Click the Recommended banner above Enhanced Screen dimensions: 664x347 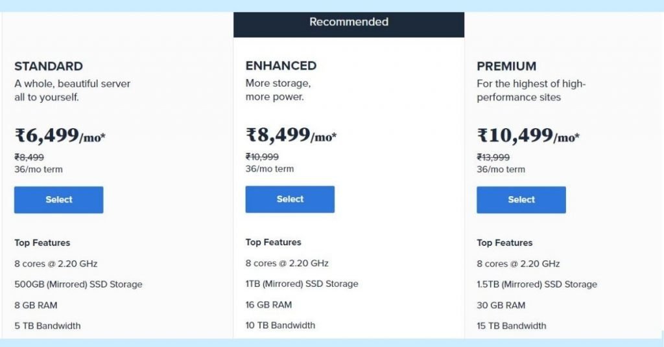(x=348, y=24)
